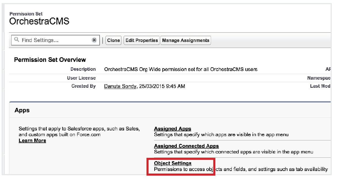Click the Object Settings permissions description text
The height and width of the screenshot is (179, 338).
[241, 169]
